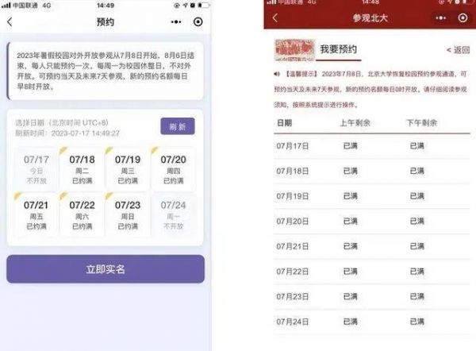This screenshot has height=351, width=476.
Task: Tap the back arrow on 预约 page
Action: tap(10, 22)
